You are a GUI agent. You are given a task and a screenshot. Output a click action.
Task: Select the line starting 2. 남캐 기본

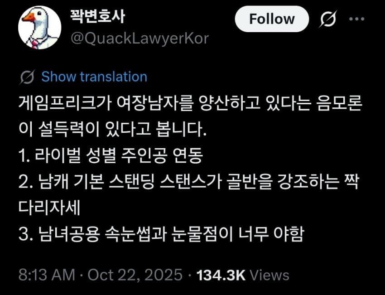pyautogui.click(x=189, y=182)
